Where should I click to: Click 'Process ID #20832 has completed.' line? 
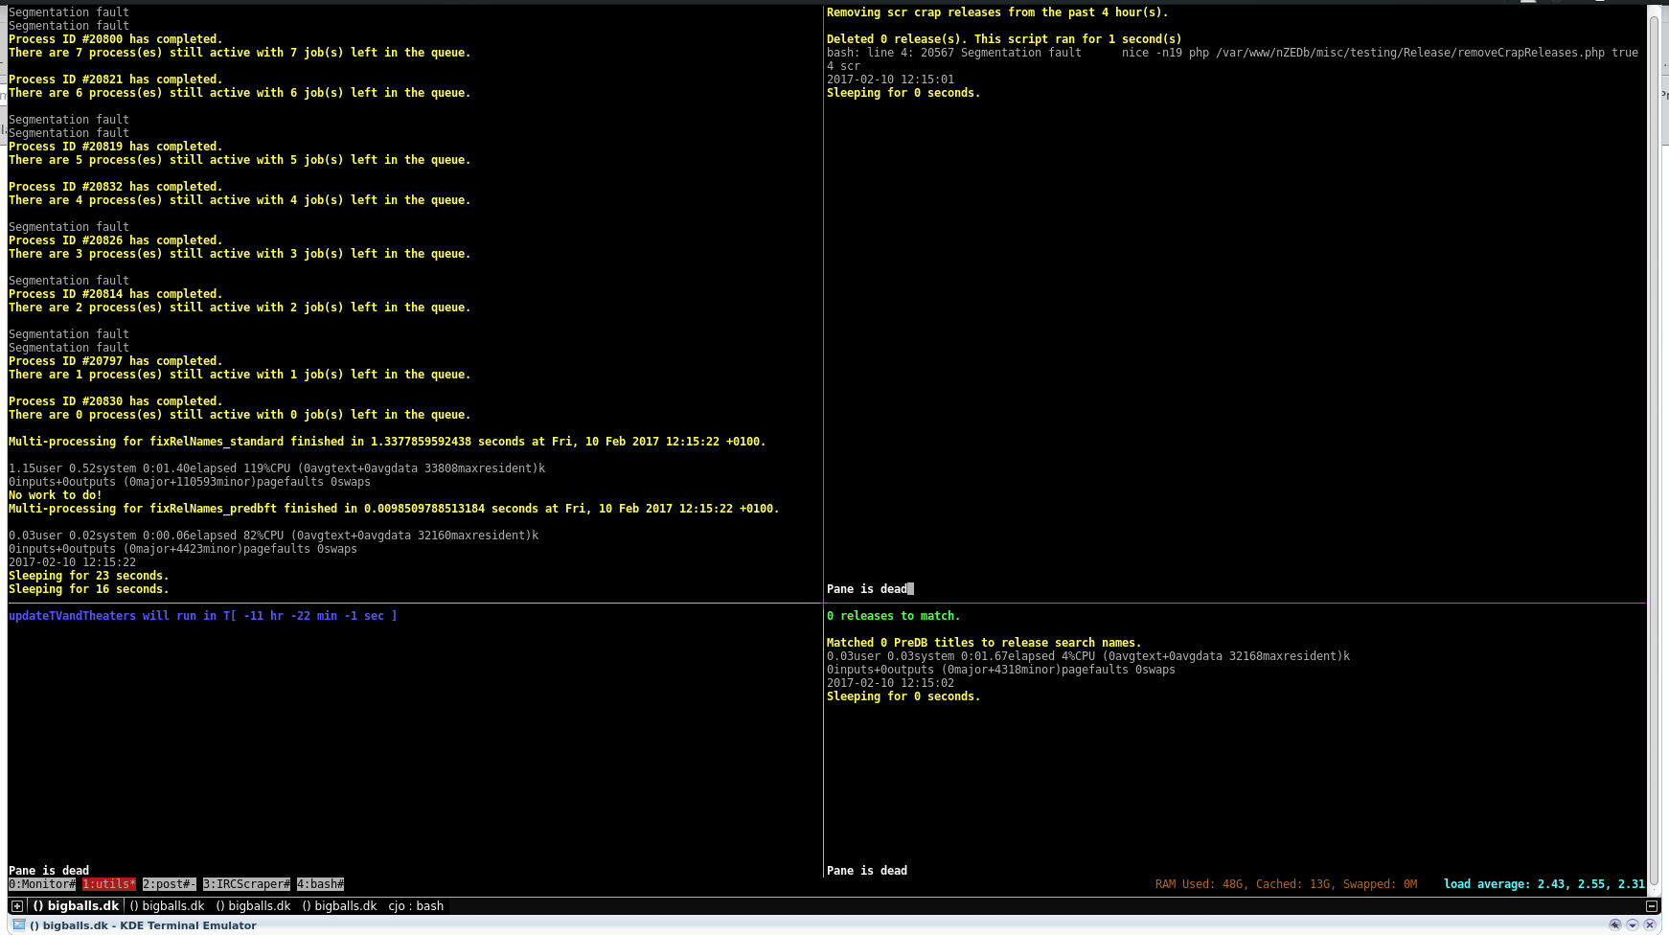pos(116,187)
